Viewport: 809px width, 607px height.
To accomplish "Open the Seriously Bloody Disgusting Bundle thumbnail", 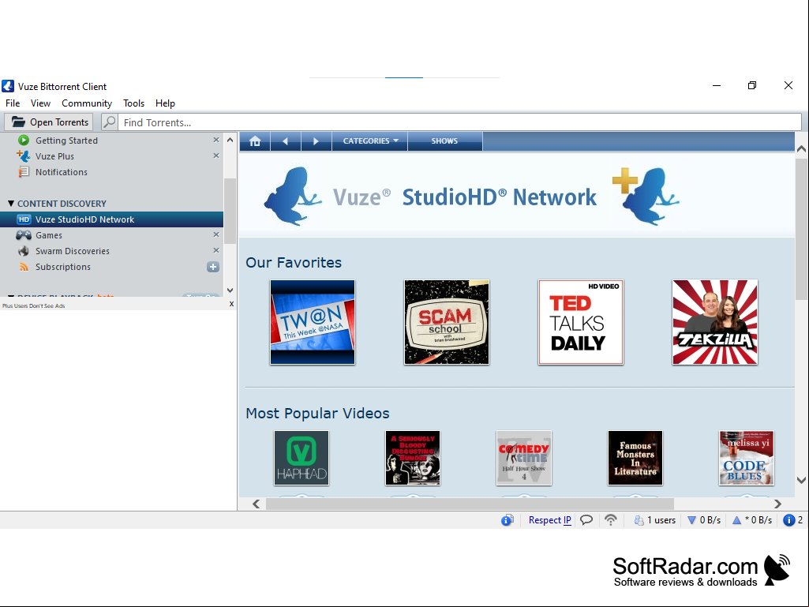I will click(413, 458).
